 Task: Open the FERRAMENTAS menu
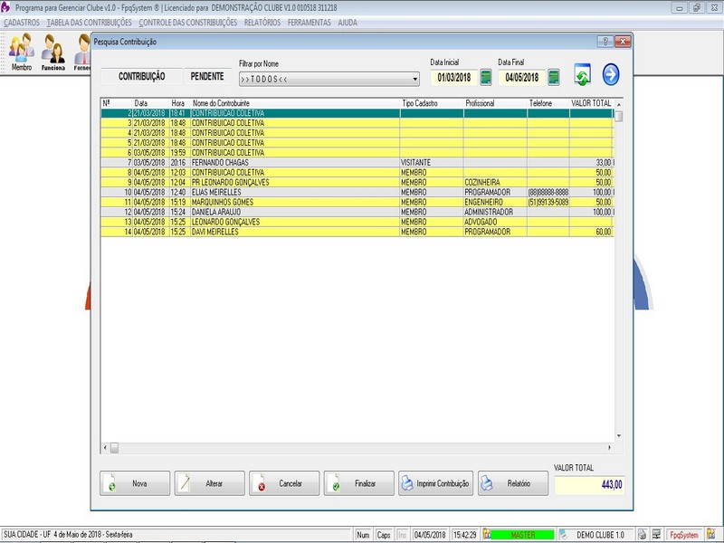coord(310,23)
